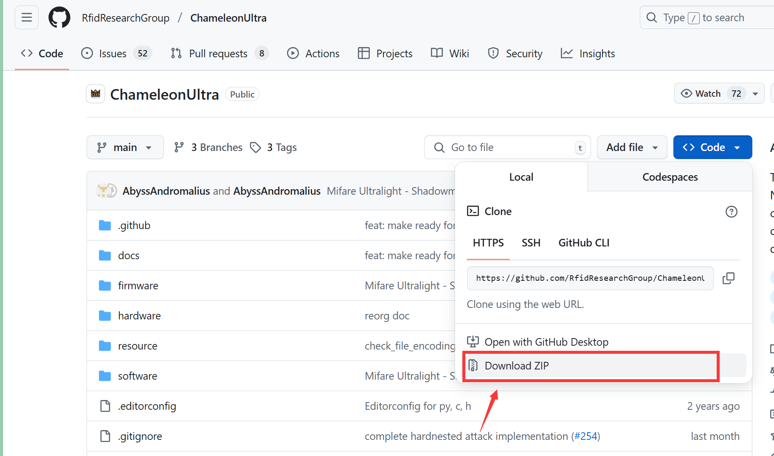Open the firmware folder
Viewport: 774px width, 456px height.
tap(138, 285)
